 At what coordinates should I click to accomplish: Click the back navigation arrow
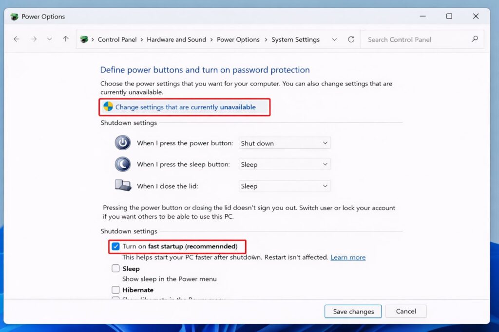[17, 39]
